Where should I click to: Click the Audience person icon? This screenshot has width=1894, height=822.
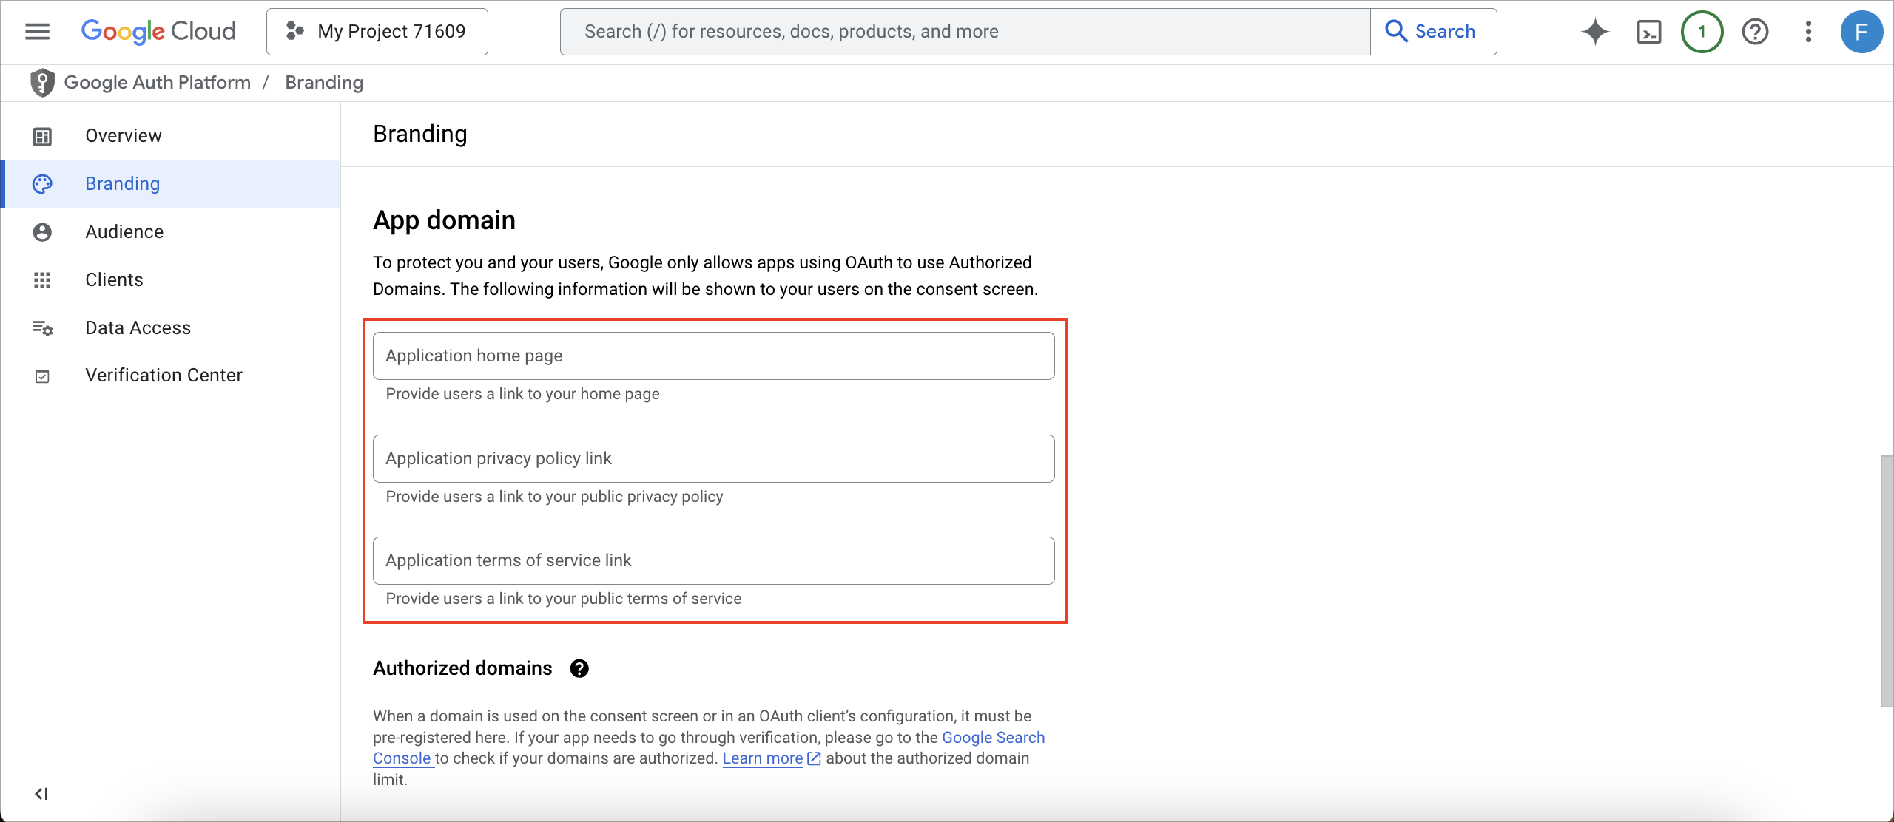pyautogui.click(x=42, y=232)
